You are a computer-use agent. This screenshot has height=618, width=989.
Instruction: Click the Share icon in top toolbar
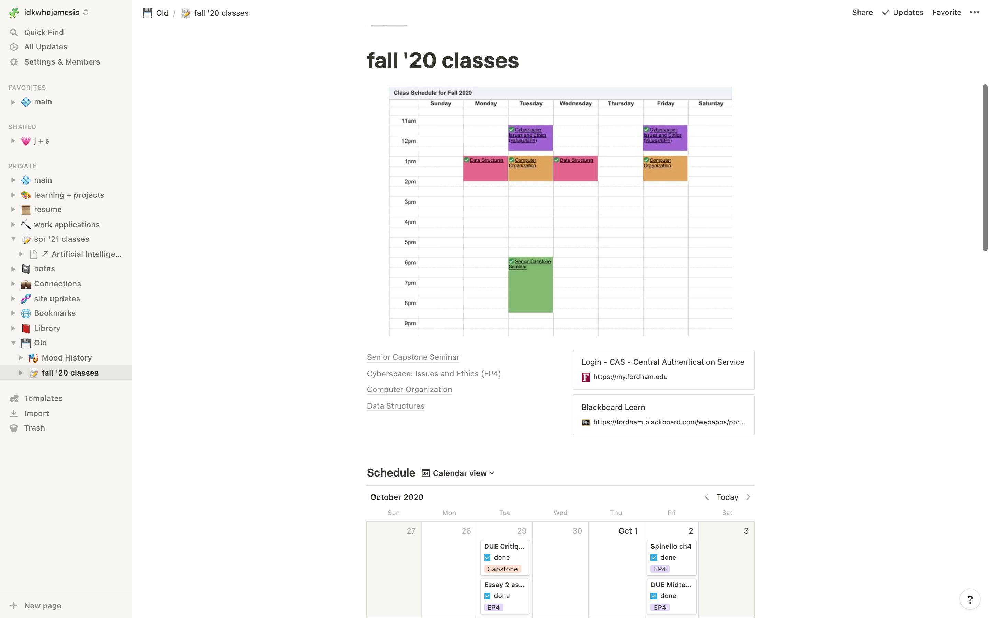point(862,12)
